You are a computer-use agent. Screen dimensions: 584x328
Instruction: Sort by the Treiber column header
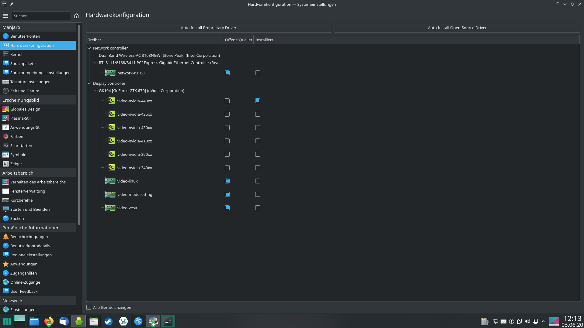pyautogui.click(x=155, y=40)
